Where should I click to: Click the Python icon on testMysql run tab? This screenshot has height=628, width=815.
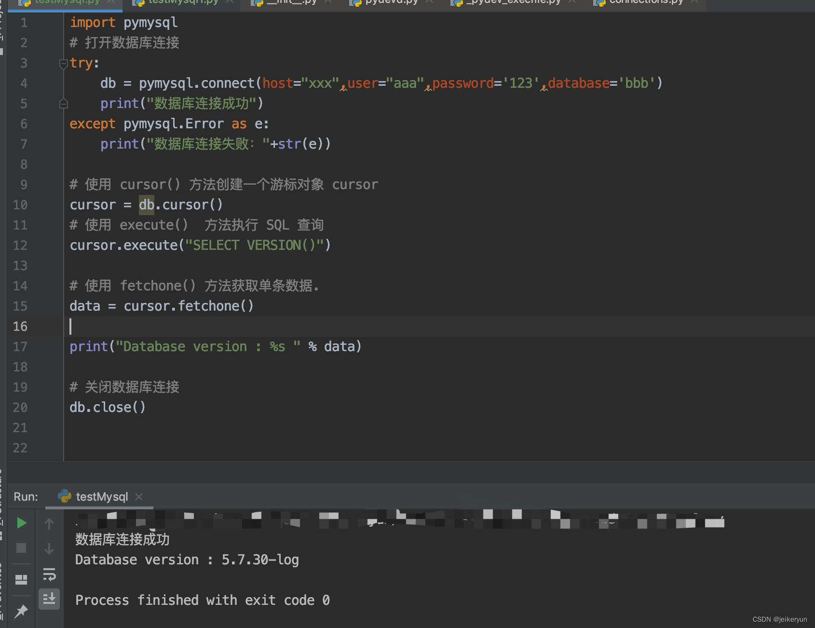(x=65, y=496)
